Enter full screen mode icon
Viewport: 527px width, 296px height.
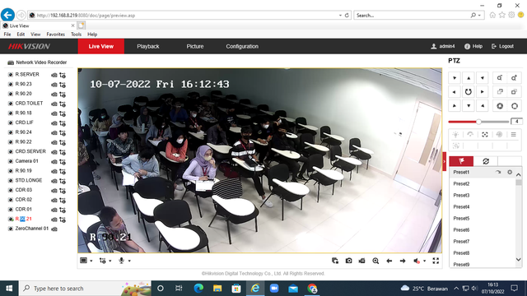(436, 261)
